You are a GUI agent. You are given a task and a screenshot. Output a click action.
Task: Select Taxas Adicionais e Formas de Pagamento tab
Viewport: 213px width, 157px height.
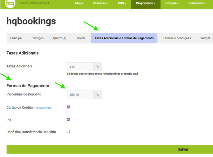pos(124,38)
